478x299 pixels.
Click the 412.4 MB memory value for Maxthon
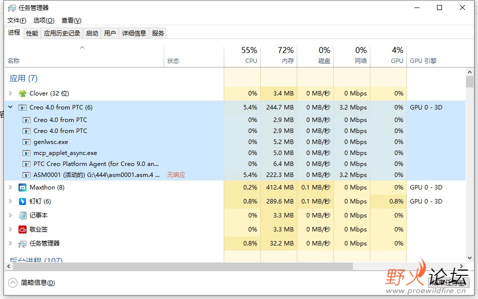coord(280,187)
